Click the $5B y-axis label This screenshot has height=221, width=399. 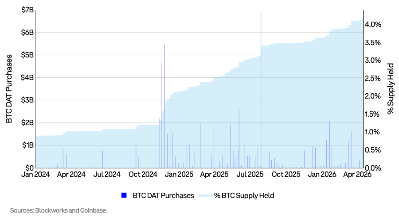coord(27,55)
